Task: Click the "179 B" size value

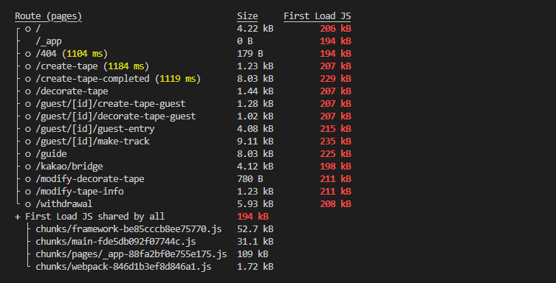Action: 250,54
